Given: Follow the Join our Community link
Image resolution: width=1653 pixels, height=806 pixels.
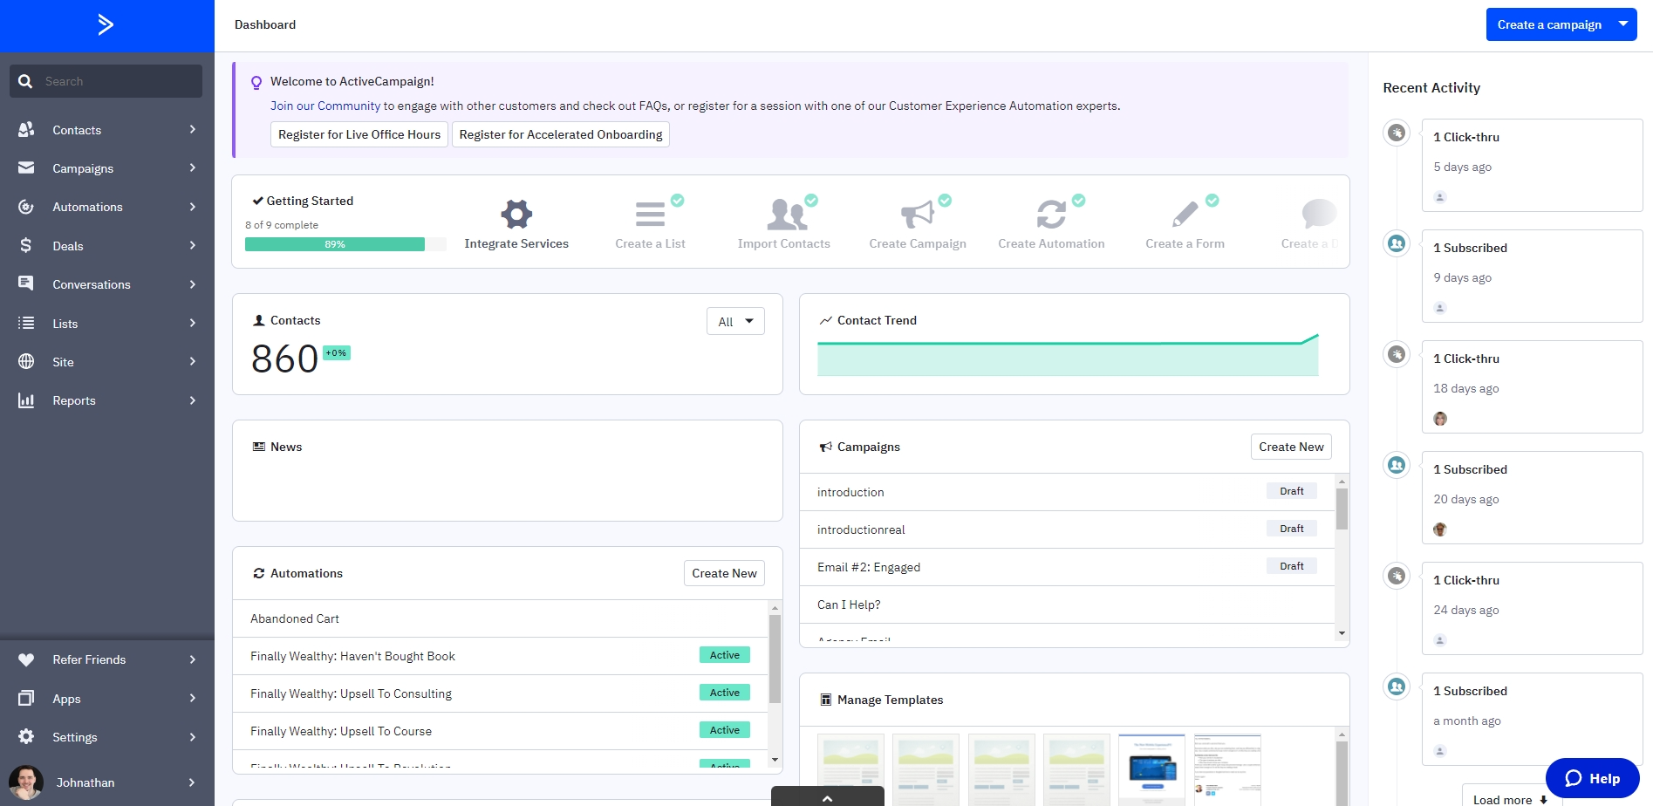Looking at the screenshot, I should [x=325, y=106].
